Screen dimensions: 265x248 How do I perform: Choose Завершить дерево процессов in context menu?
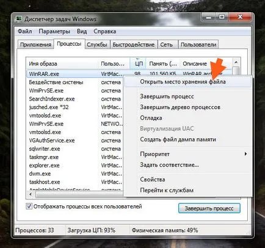click(180, 107)
